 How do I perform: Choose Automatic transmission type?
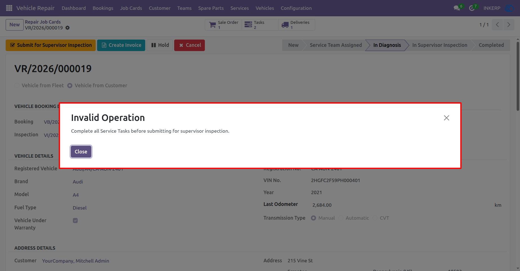click(x=341, y=218)
